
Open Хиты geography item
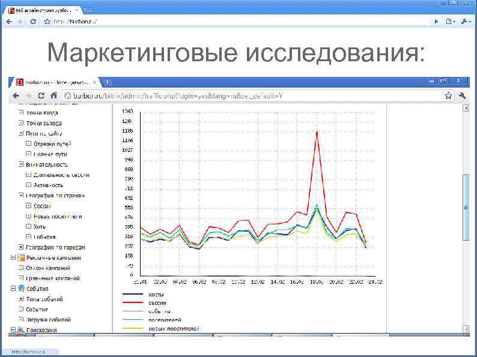pos(40,227)
